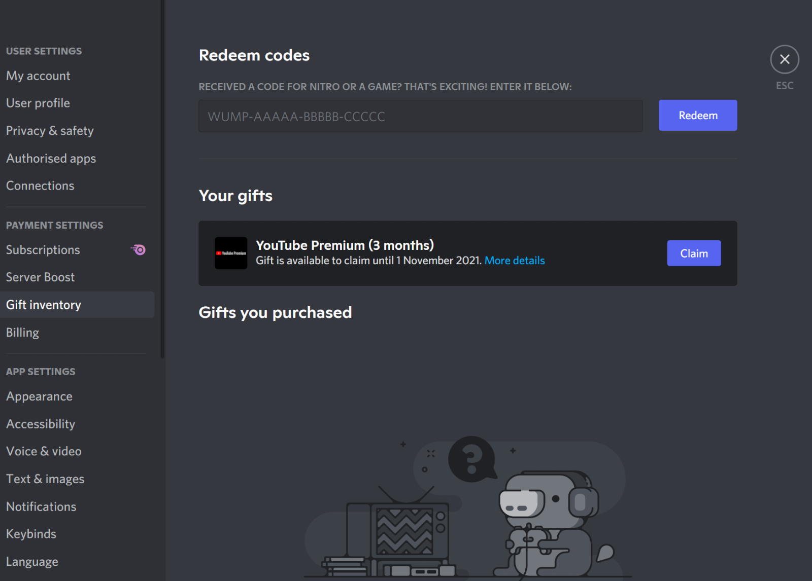
Task: Claim the YouTube Premium gift
Action: pyautogui.click(x=694, y=253)
